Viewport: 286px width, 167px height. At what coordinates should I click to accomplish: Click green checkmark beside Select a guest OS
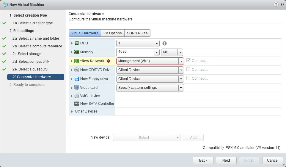tap(4, 69)
